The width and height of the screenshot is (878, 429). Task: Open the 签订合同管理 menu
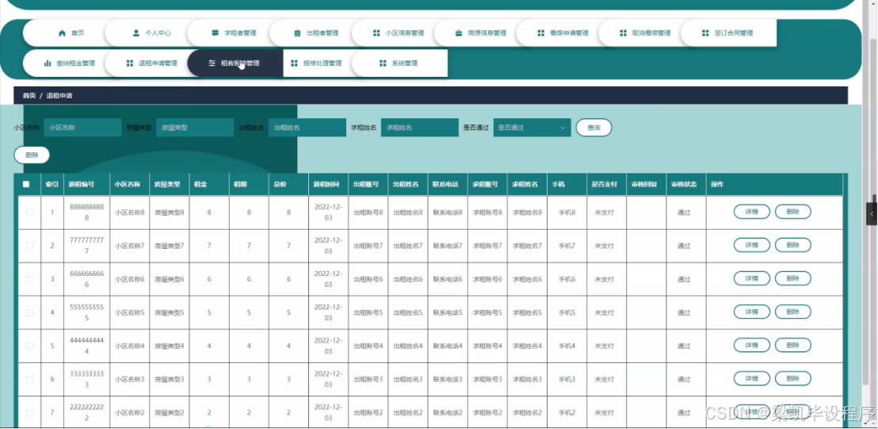727,33
